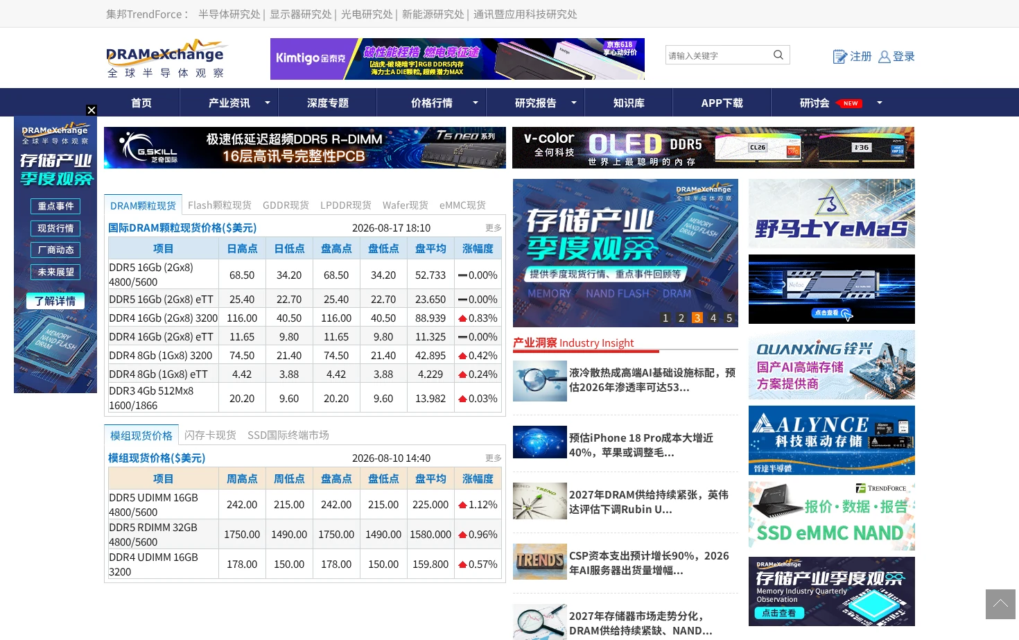Switch to the Flash颗粒现货 tab
The image size is (1019, 640).
click(x=219, y=205)
